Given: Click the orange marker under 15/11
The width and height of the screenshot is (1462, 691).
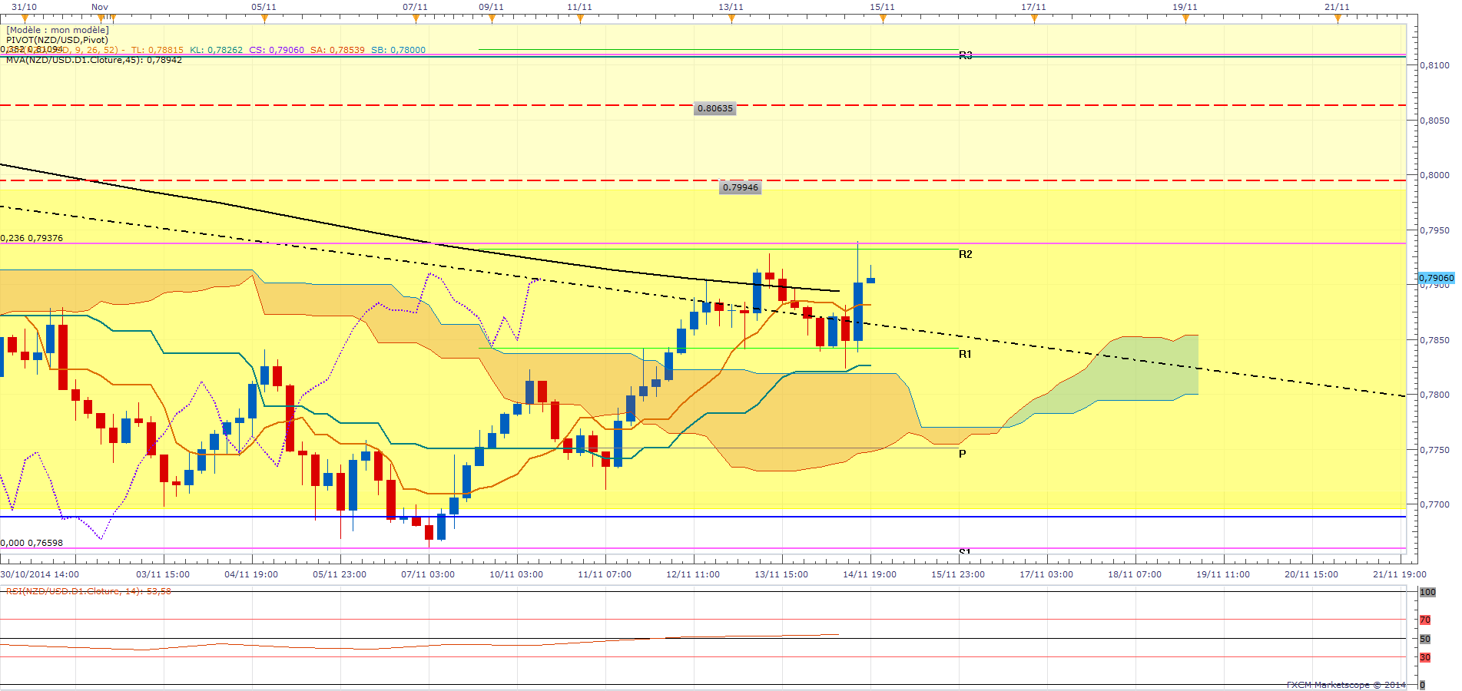Looking at the screenshot, I should [883, 18].
